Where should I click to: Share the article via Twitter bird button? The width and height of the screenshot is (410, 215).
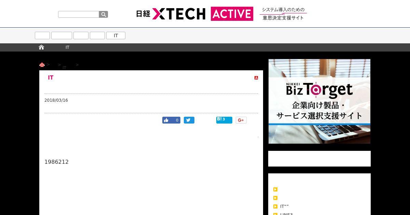pos(189,120)
